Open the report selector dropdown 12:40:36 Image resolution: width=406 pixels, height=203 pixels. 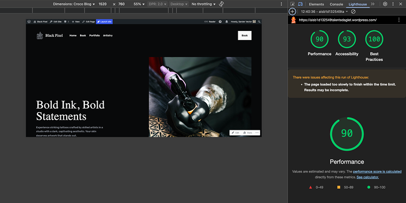324,12
